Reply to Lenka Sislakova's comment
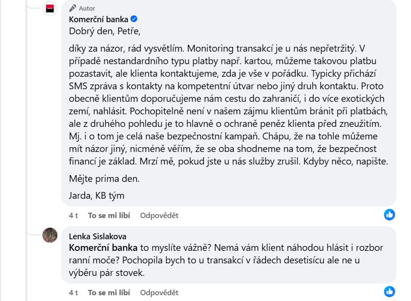 click(159, 293)
